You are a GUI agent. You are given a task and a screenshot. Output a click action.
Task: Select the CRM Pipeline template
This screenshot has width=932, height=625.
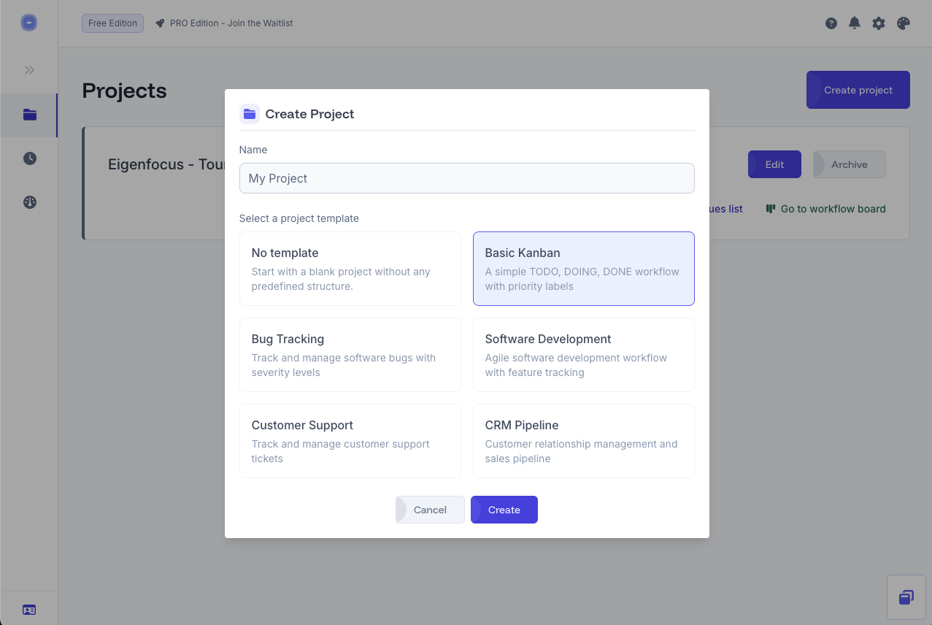583,441
